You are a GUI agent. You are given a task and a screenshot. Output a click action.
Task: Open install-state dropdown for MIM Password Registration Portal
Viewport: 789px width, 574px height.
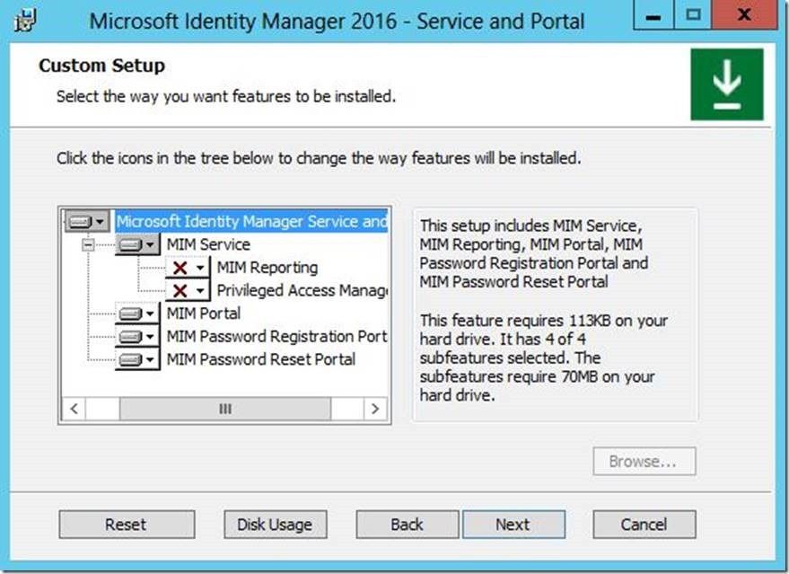(x=137, y=336)
